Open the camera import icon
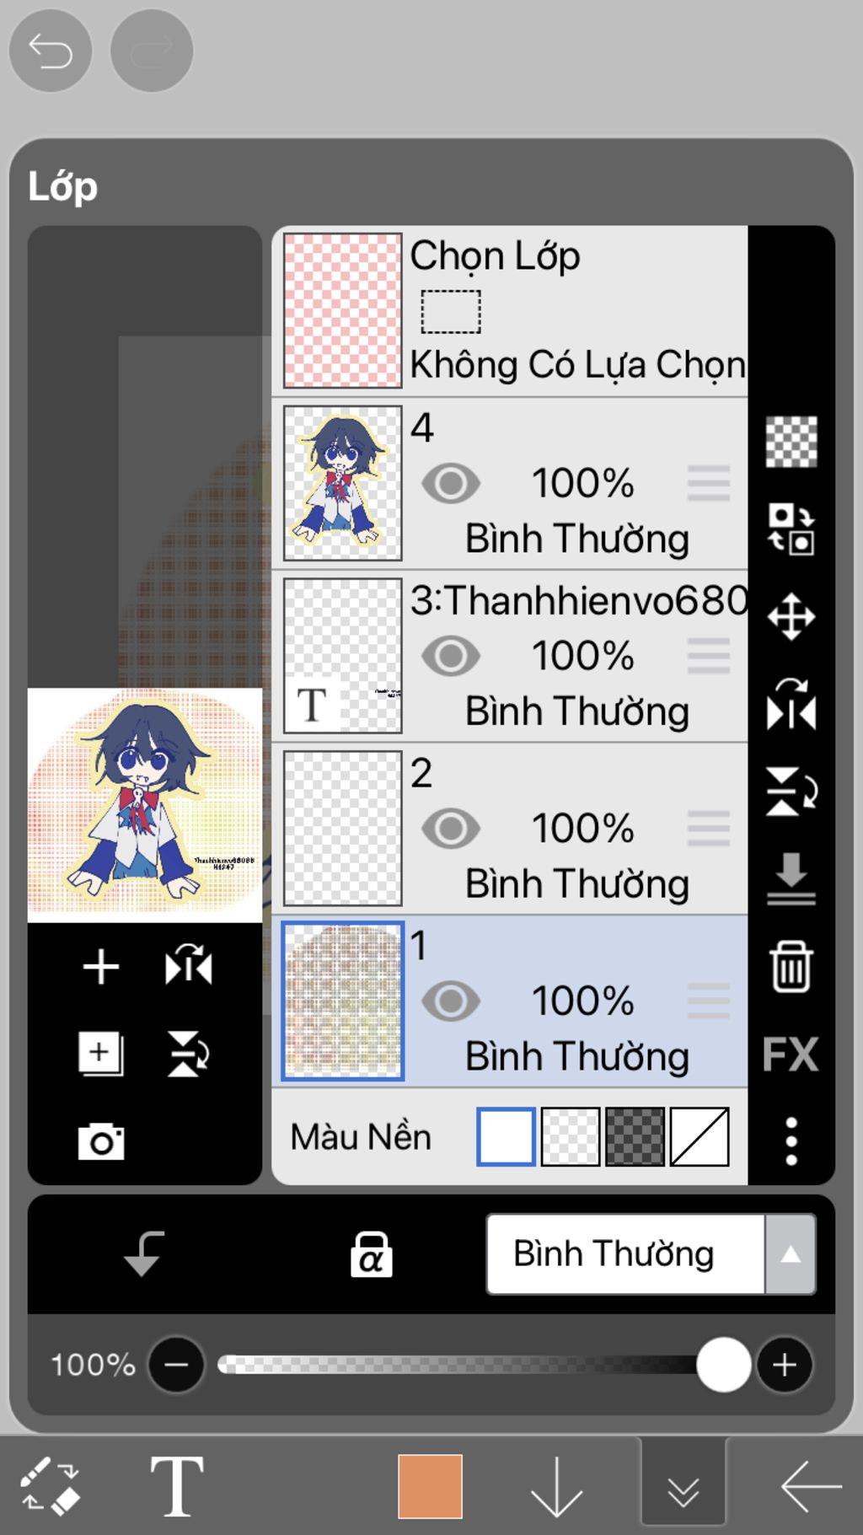The height and width of the screenshot is (1535, 863). [x=101, y=1141]
